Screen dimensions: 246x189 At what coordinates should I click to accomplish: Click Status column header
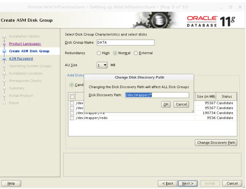[226, 96]
